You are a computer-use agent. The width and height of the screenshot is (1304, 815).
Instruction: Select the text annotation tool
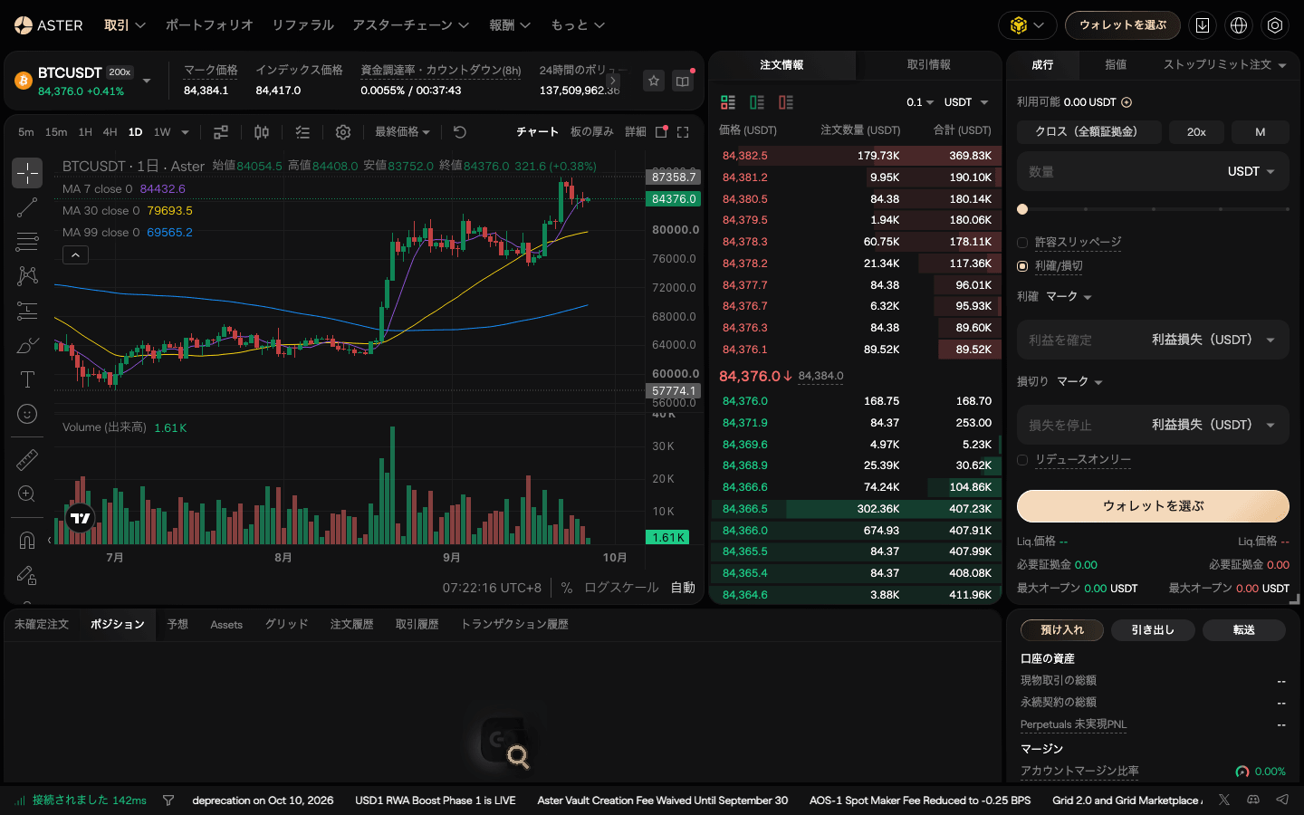(27, 379)
